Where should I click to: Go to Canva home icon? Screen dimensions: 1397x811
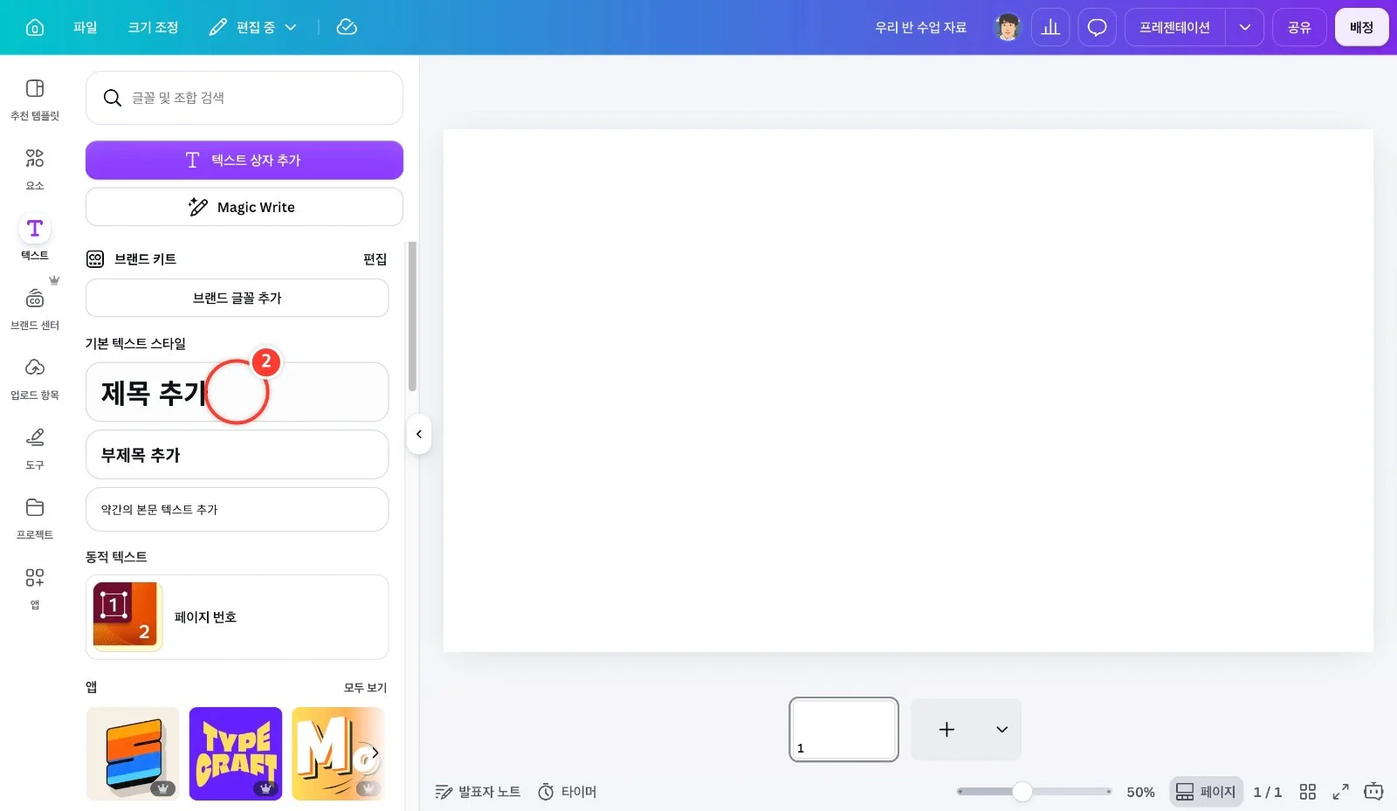[35, 27]
